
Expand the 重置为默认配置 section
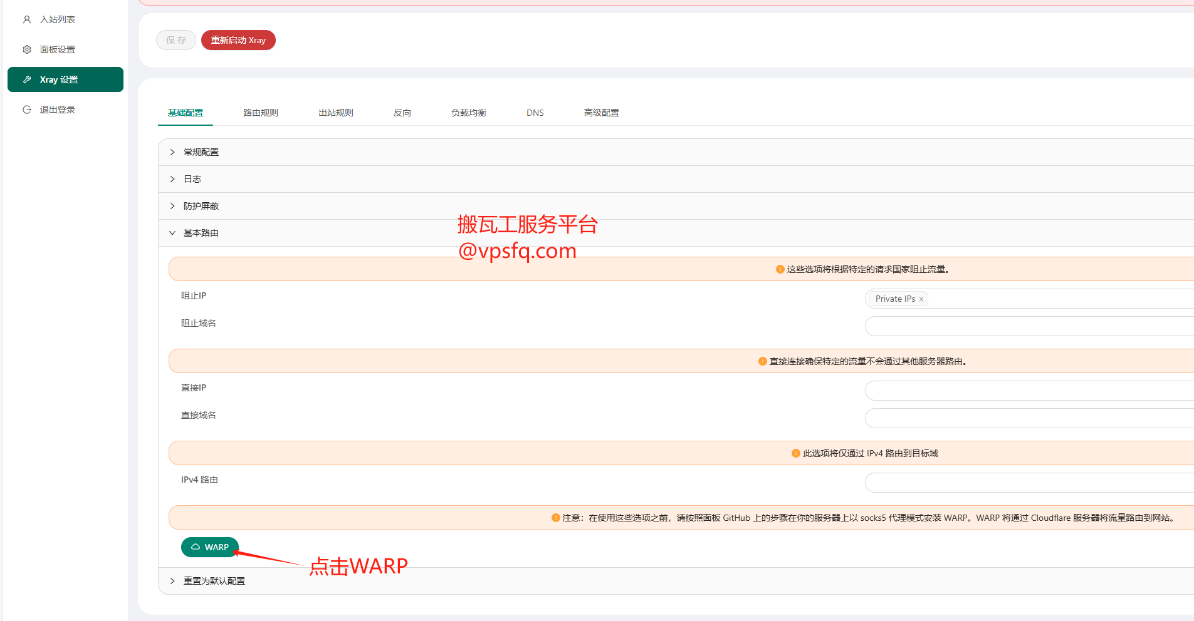point(214,581)
